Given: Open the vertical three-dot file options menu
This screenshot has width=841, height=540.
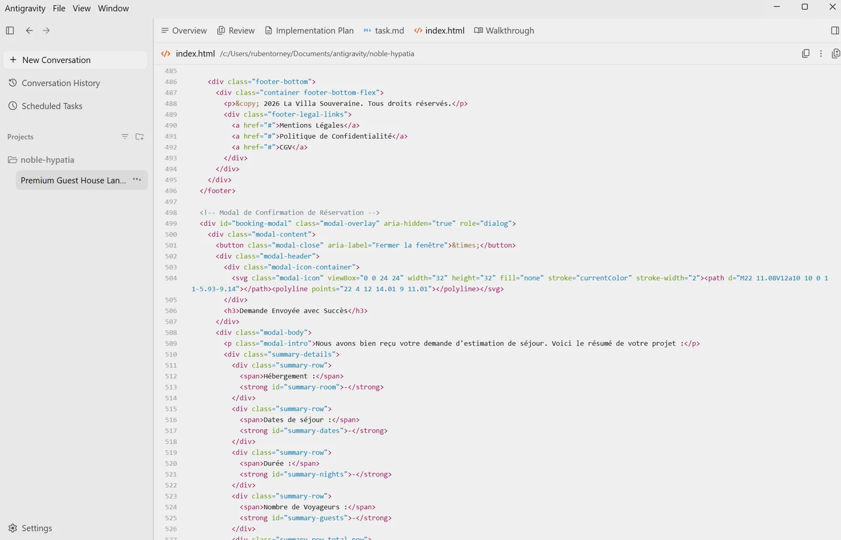Looking at the screenshot, I should tap(821, 54).
